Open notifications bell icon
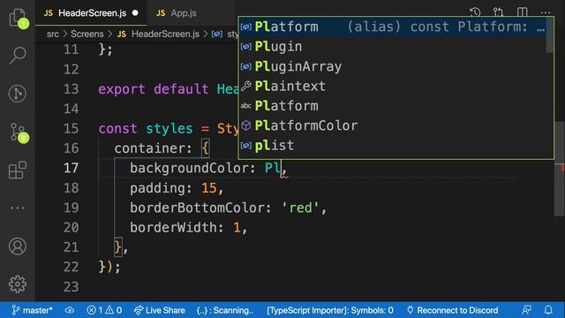565x318 pixels. [548, 310]
